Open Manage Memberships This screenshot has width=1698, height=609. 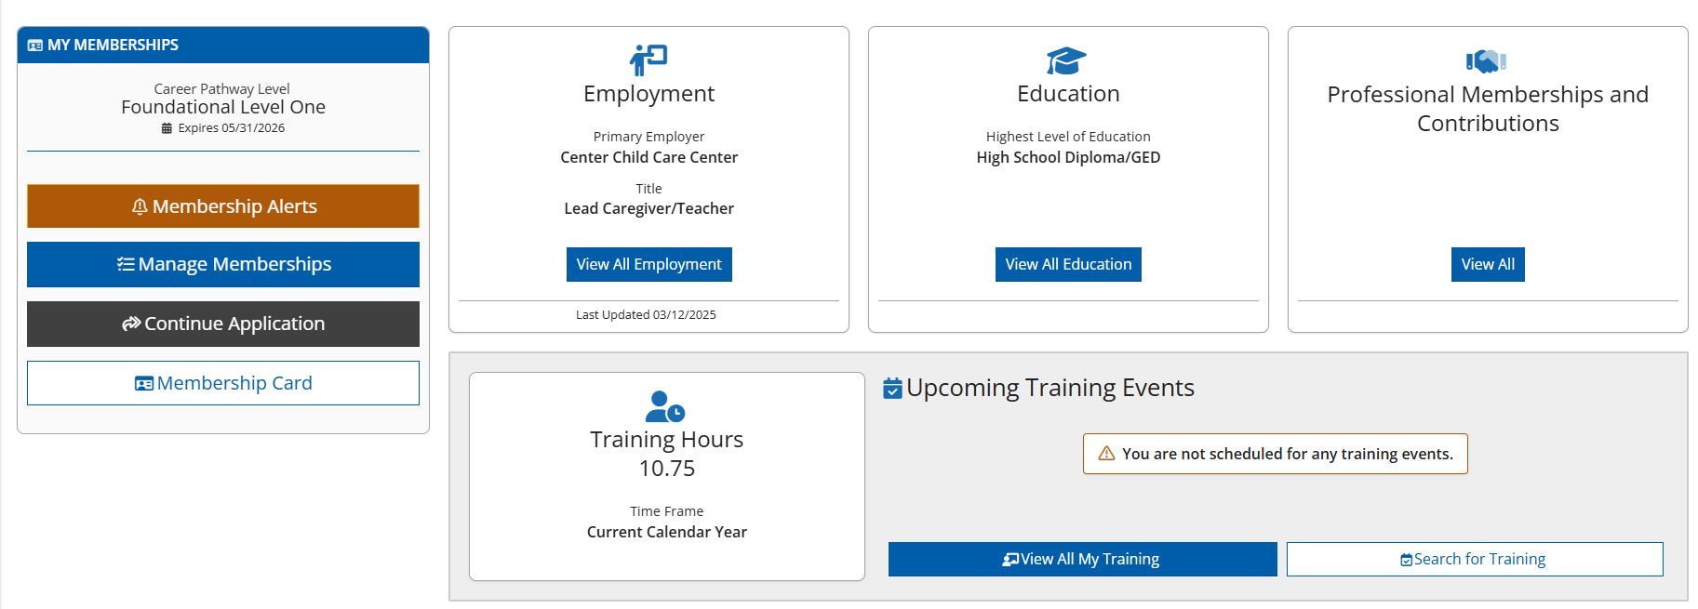coord(223,265)
